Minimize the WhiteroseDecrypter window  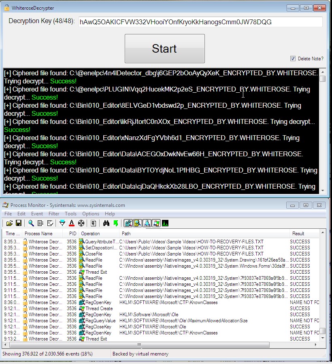293,8
